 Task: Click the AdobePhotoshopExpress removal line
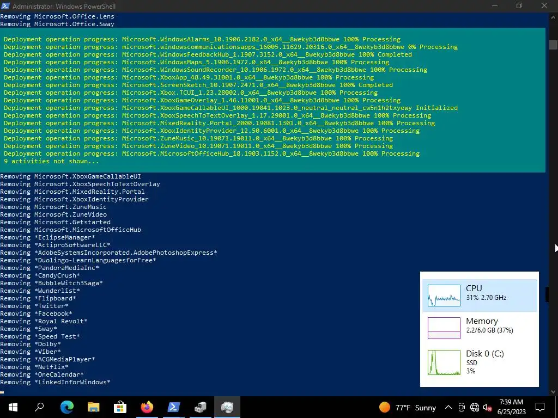pos(108,253)
